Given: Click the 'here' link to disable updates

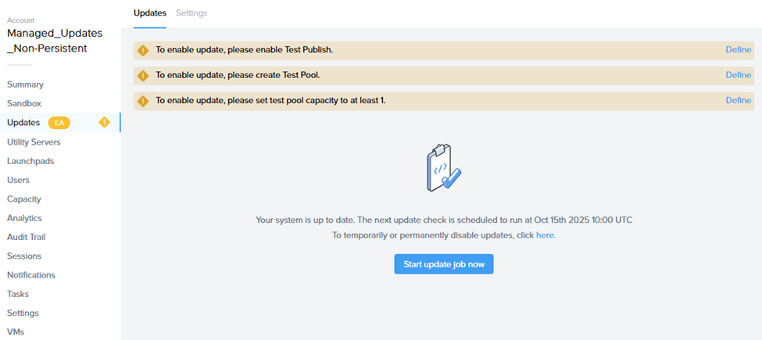Looking at the screenshot, I should tap(546, 235).
